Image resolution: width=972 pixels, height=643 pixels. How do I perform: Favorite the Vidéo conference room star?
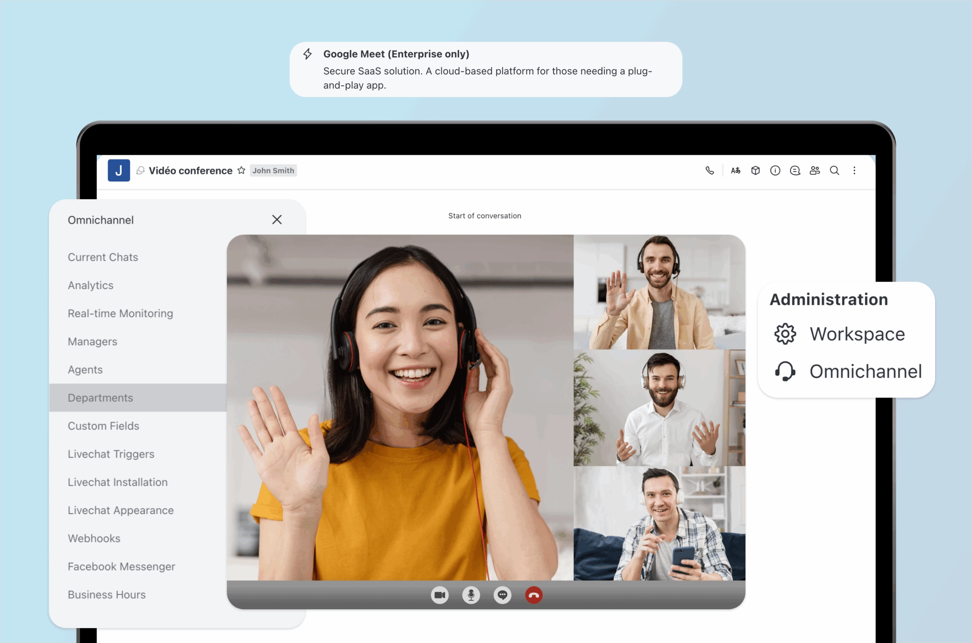coord(241,170)
